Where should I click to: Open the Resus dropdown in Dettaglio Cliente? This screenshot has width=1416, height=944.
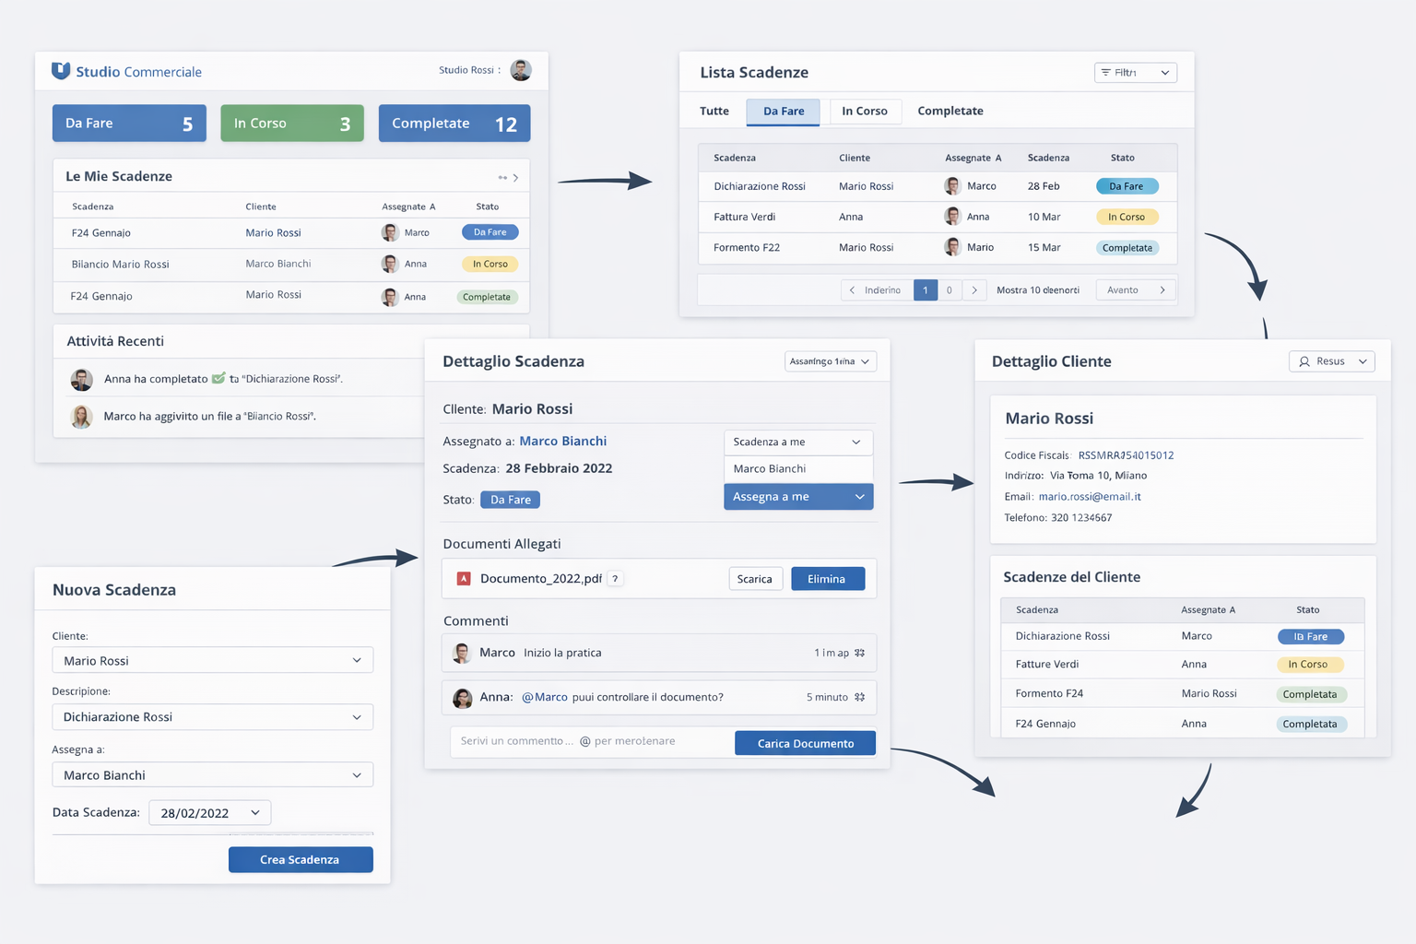1331,361
